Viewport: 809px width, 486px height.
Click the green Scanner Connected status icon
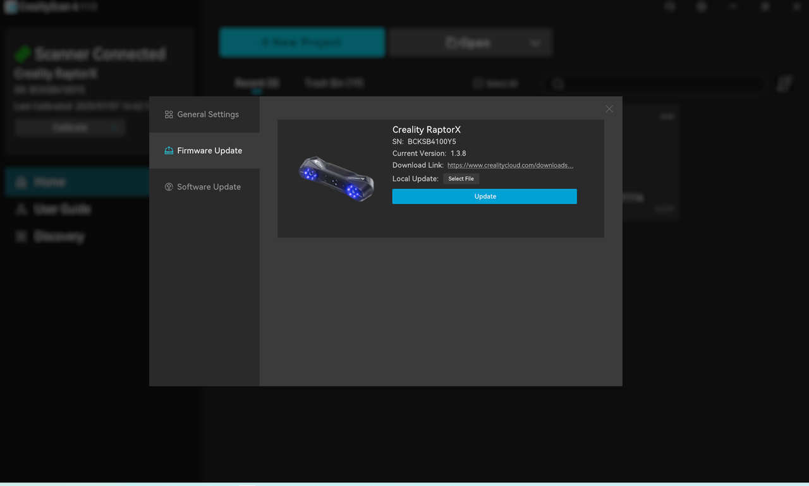click(x=23, y=54)
